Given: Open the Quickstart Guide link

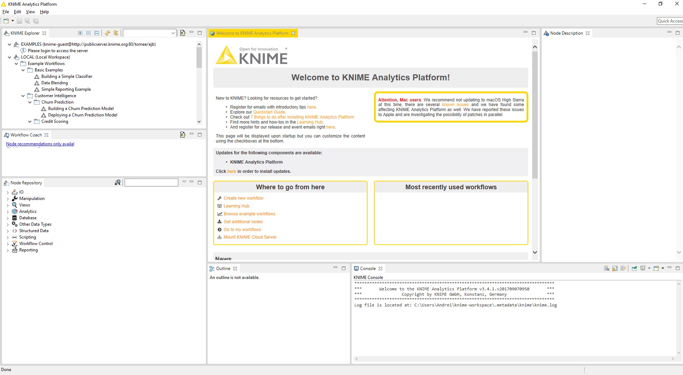Looking at the screenshot, I should coord(269,112).
